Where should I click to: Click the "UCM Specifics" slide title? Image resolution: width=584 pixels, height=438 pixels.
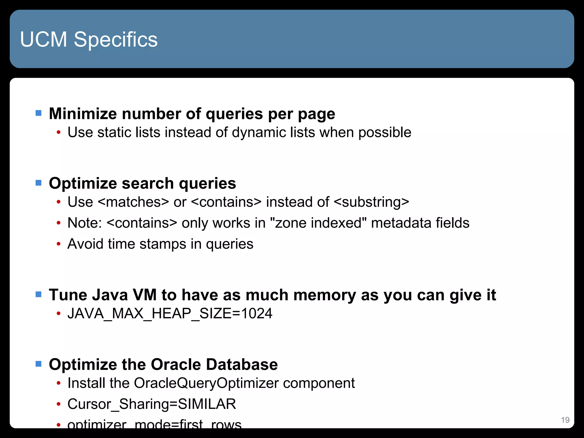point(89,39)
